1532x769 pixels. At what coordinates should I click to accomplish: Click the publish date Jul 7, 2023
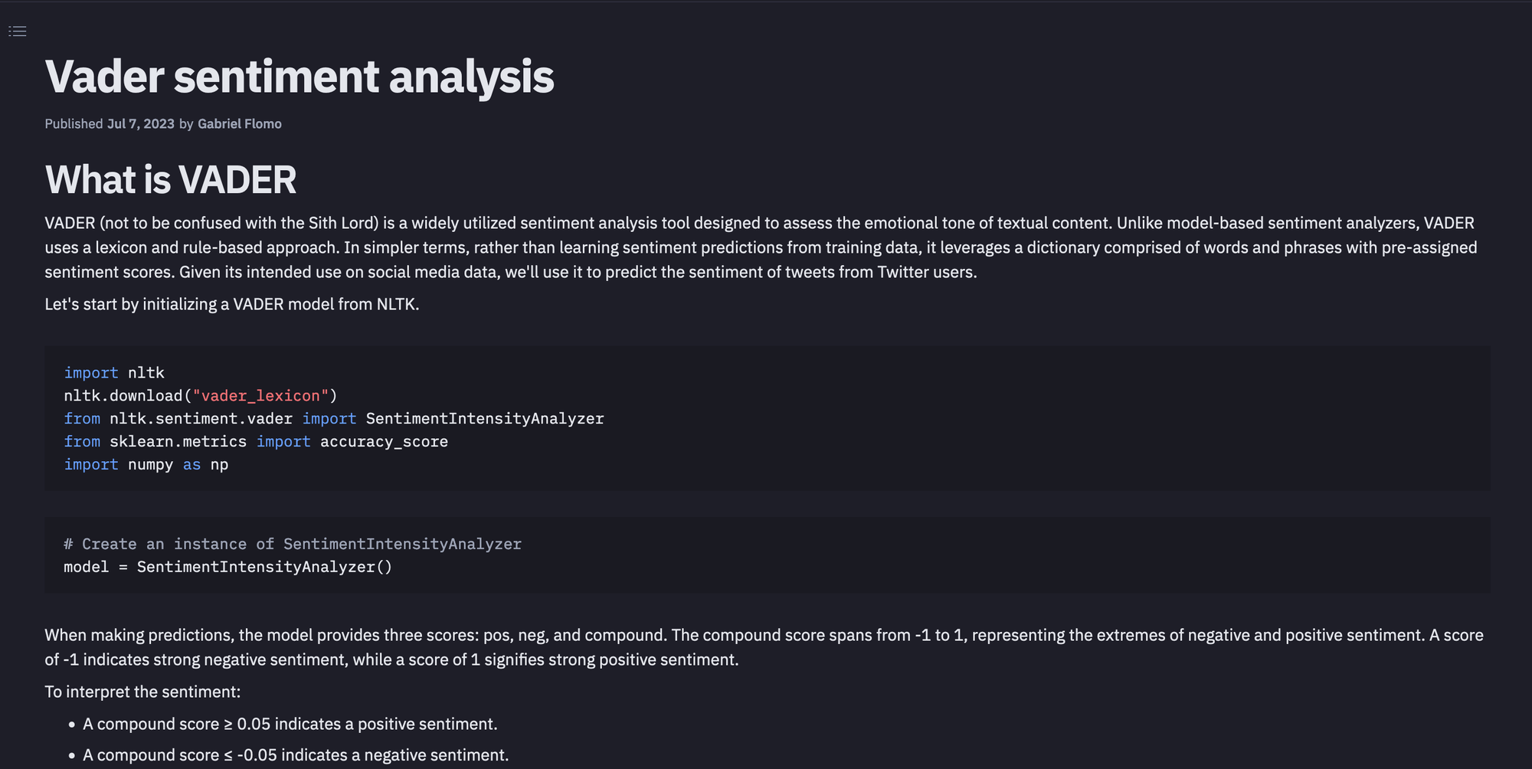140,124
